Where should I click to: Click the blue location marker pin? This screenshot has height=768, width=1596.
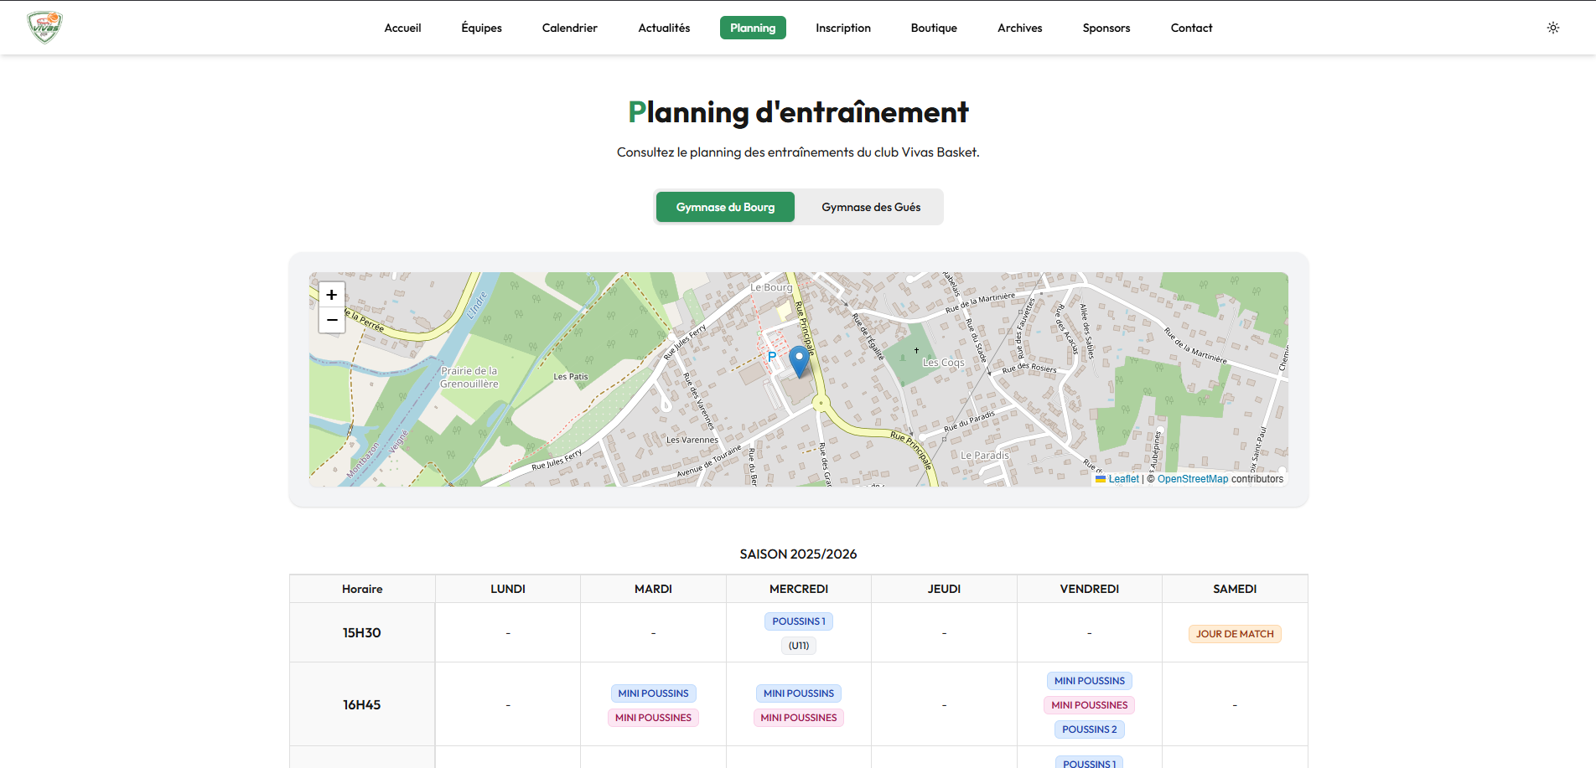click(800, 362)
